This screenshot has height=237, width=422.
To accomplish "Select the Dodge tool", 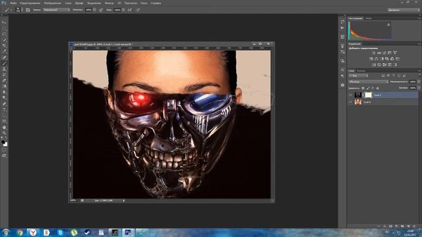I will [4, 98].
